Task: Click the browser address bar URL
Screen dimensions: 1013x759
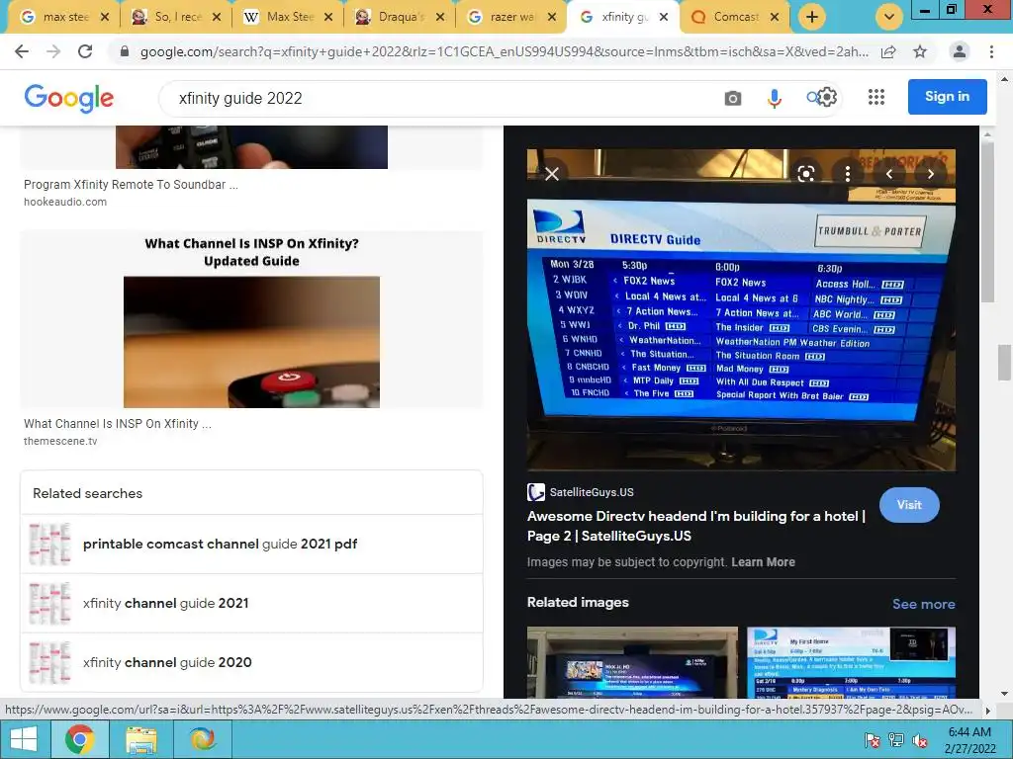Action: (x=504, y=51)
